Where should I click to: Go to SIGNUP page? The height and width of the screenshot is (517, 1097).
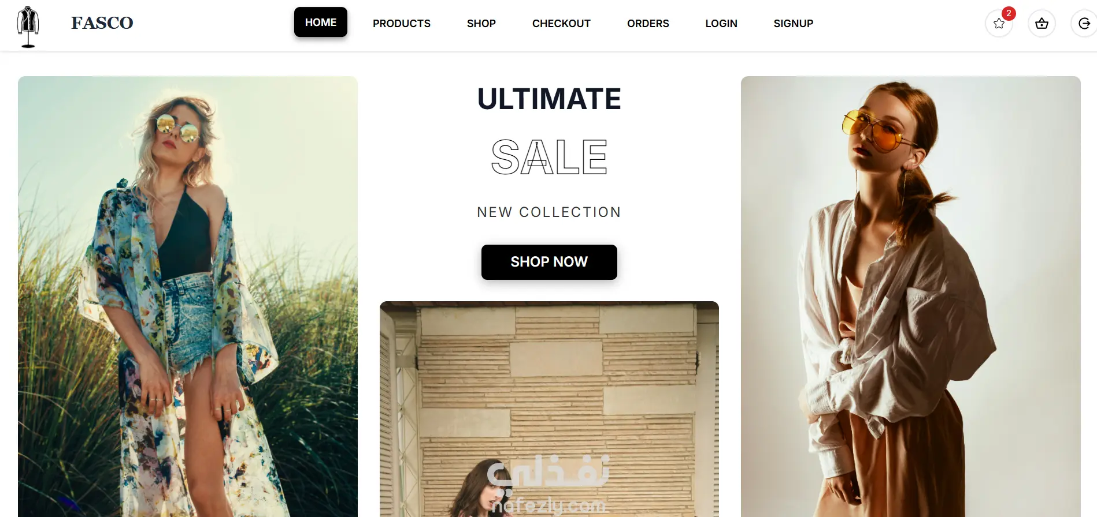(x=794, y=24)
